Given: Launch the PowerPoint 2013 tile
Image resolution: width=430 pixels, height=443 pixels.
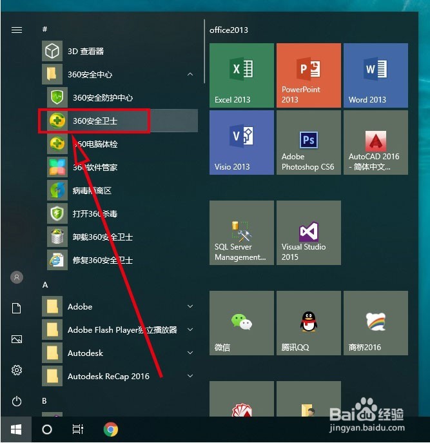Looking at the screenshot, I should pyautogui.click(x=309, y=75).
